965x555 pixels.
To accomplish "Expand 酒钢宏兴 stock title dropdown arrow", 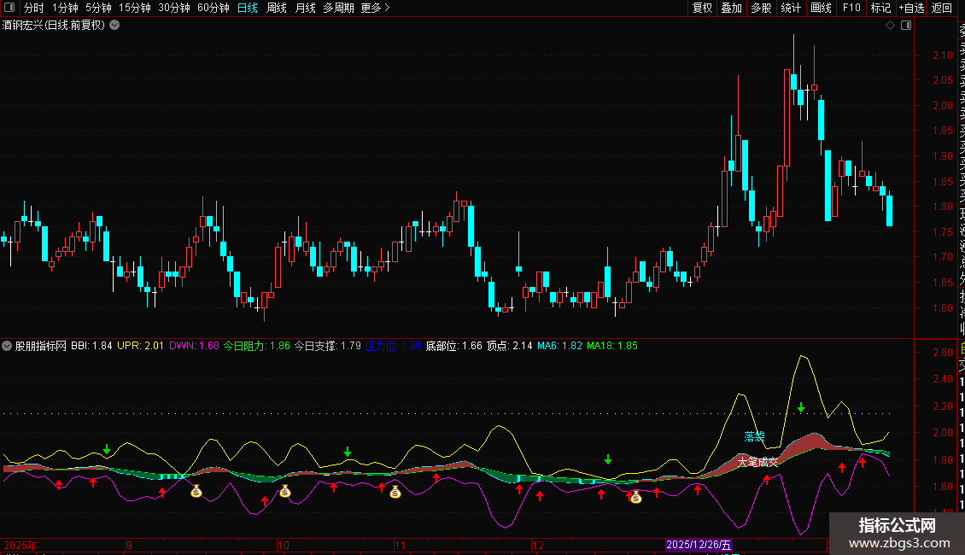I will pyautogui.click(x=114, y=25).
